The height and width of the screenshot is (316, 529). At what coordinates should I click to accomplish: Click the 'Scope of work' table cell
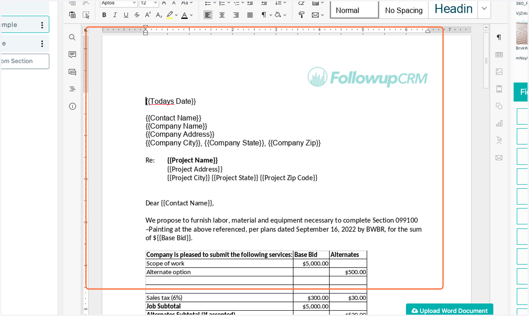pyautogui.click(x=220, y=264)
